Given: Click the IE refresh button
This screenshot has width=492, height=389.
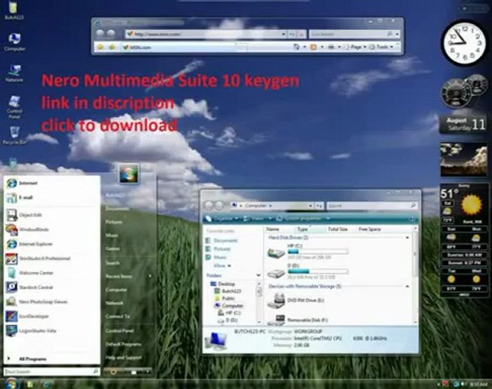Looking at the screenshot, I should 292,34.
